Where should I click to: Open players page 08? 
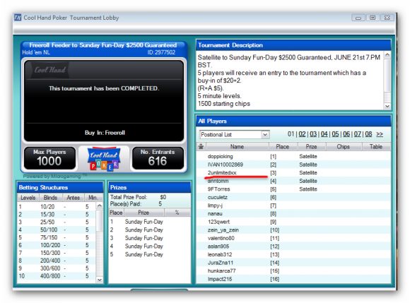pos(368,134)
